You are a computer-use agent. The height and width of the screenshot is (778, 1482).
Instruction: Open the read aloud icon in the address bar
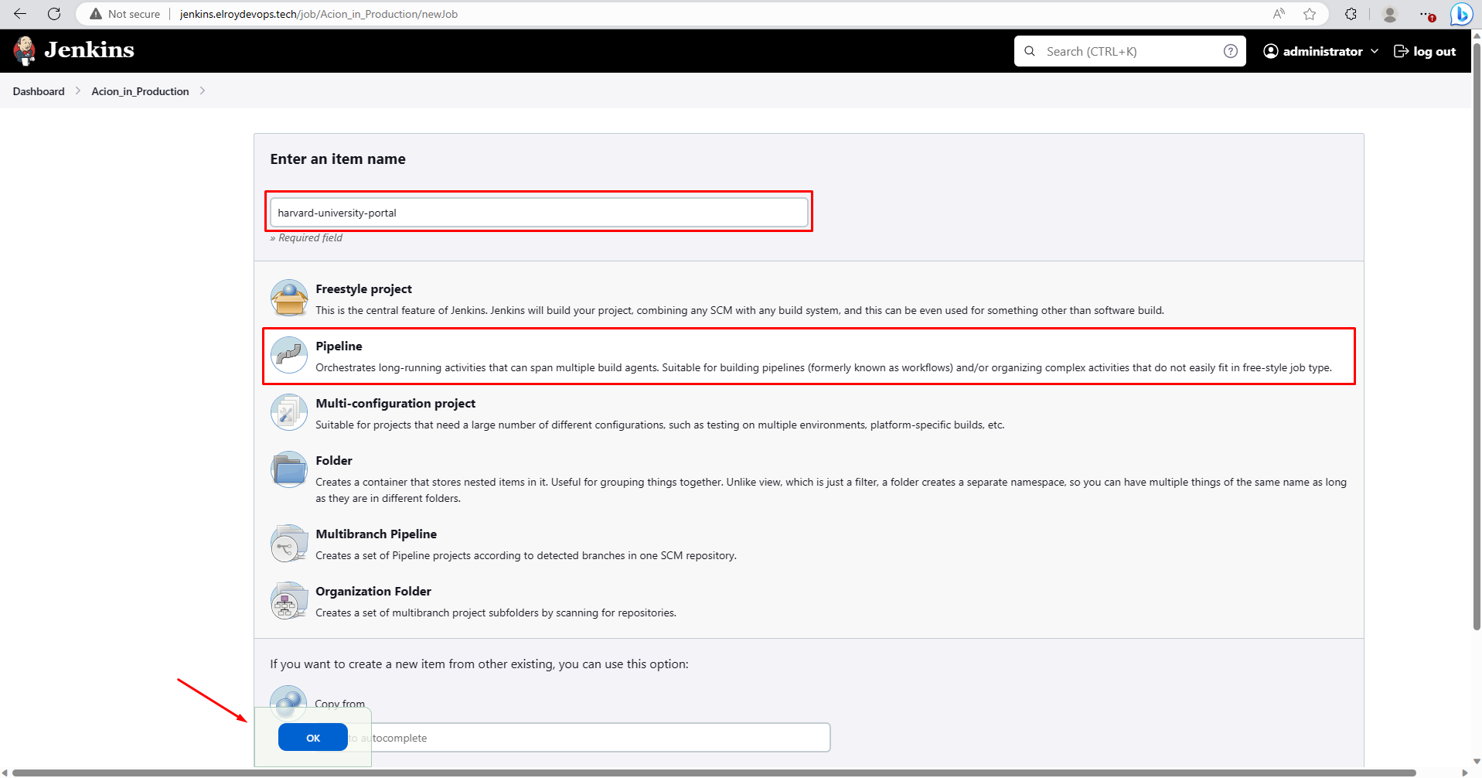[x=1279, y=14]
